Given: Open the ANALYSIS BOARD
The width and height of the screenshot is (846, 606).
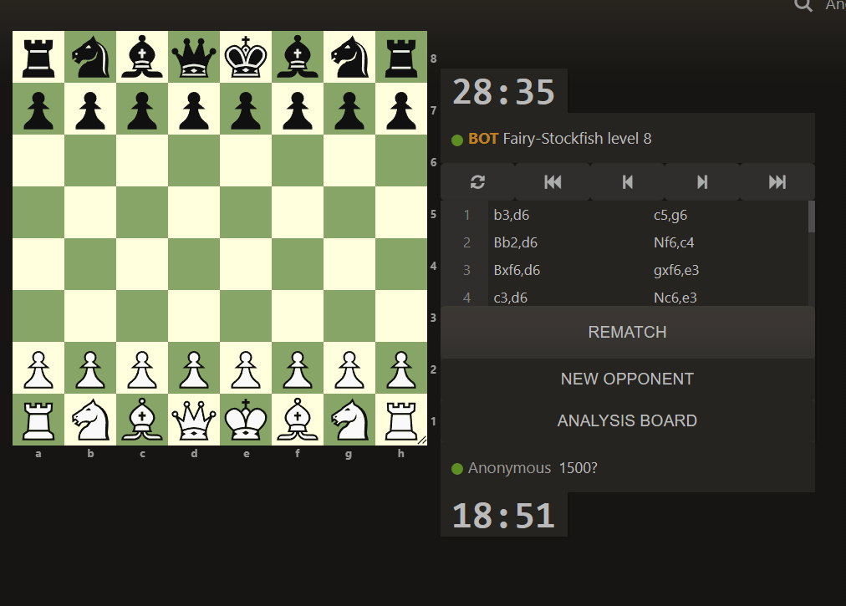Looking at the screenshot, I should (x=628, y=421).
